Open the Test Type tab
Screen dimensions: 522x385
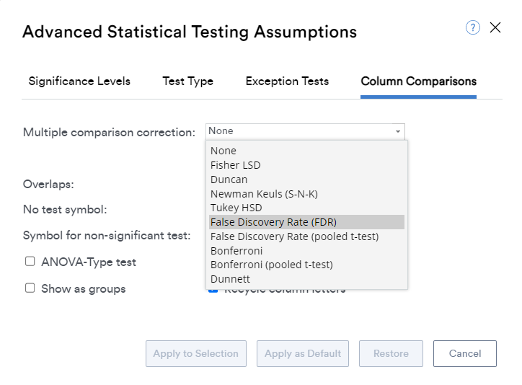[x=187, y=81]
